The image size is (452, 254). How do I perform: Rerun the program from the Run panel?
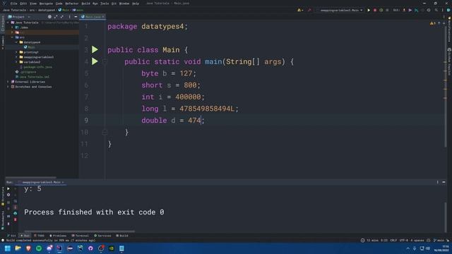[8, 188]
